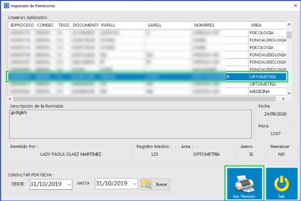Viewport: 301px width, 201px height.
Task: Click the vertical scrollbar up arrow
Action: [289, 26]
